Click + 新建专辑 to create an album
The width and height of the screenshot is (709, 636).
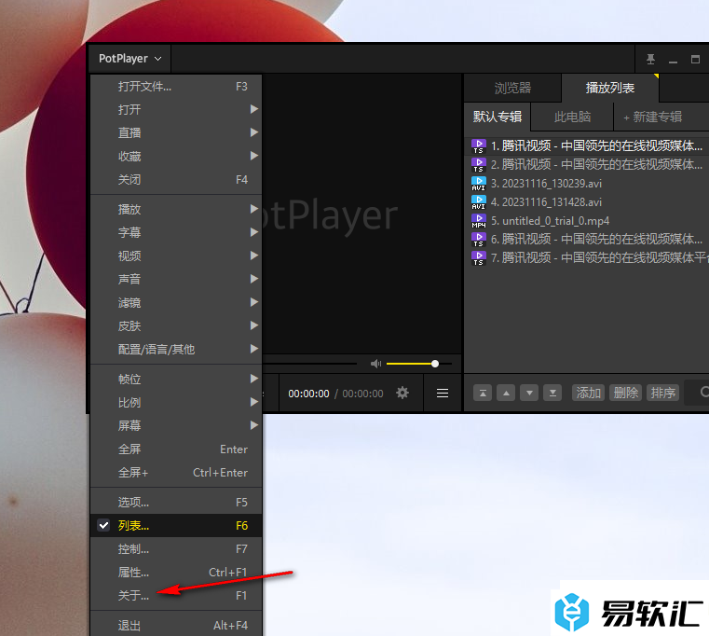click(652, 117)
